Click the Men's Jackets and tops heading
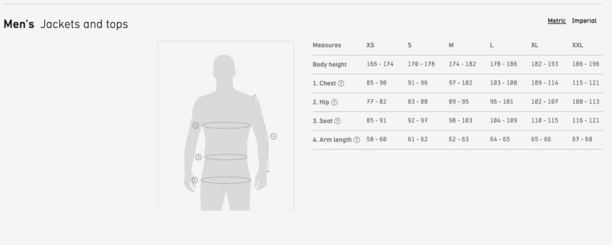 tap(66, 24)
